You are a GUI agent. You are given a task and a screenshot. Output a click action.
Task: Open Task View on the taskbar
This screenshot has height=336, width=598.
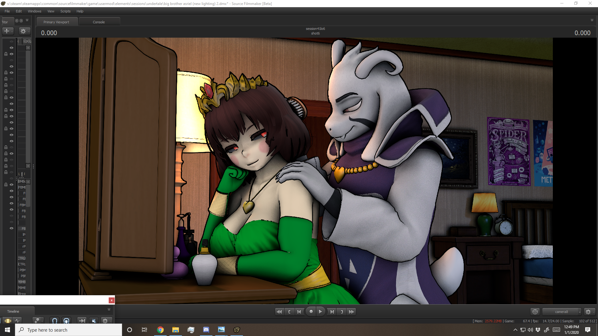pyautogui.click(x=145, y=330)
